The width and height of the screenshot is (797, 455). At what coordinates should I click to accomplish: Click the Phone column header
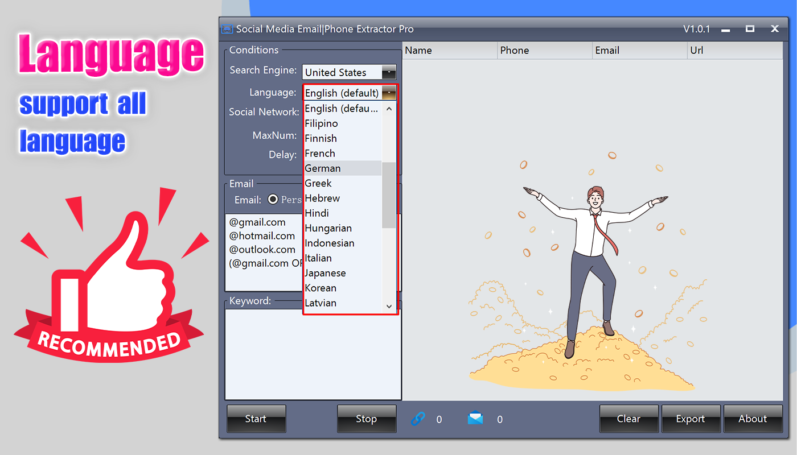tap(545, 50)
